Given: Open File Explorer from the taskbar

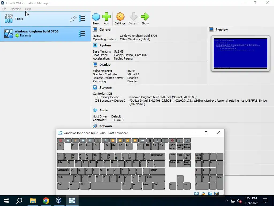Looking at the screenshot, I should 33,201.
